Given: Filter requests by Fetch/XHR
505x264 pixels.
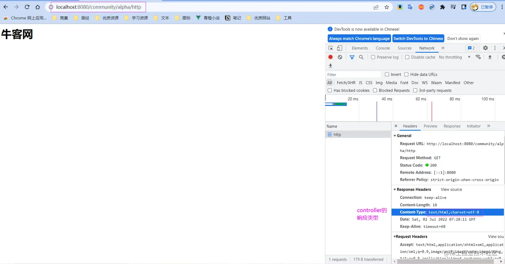Looking at the screenshot, I should point(346,83).
